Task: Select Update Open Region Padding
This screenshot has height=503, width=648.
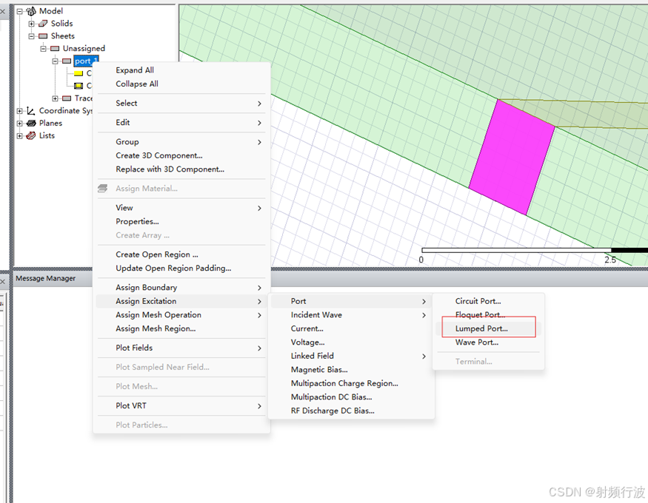Action: [x=182, y=269]
